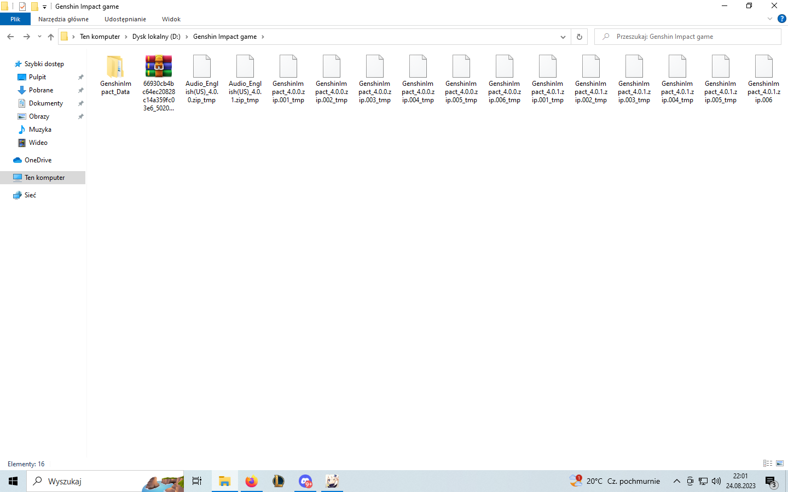Switch to details view layout
This screenshot has width=788, height=492.
(x=768, y=464)
